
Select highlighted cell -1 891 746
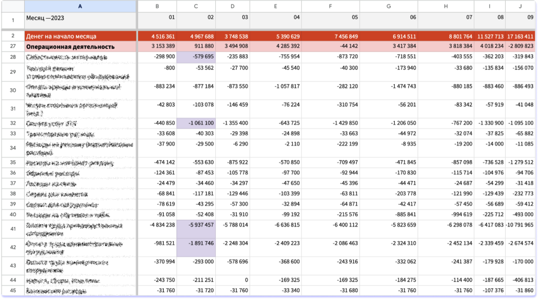click(196, 247)
